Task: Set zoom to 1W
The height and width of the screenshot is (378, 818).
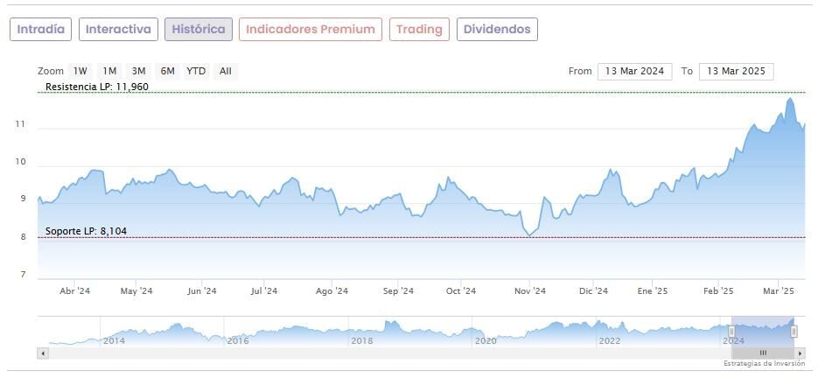Action: tap(80, 71)
